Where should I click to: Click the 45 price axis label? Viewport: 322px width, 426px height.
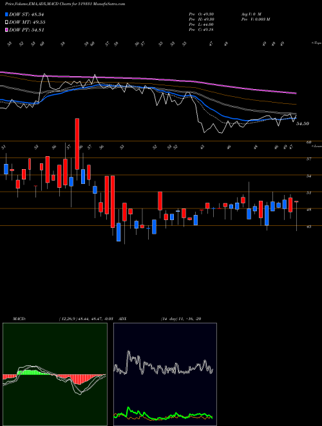[x=309, y=227]
